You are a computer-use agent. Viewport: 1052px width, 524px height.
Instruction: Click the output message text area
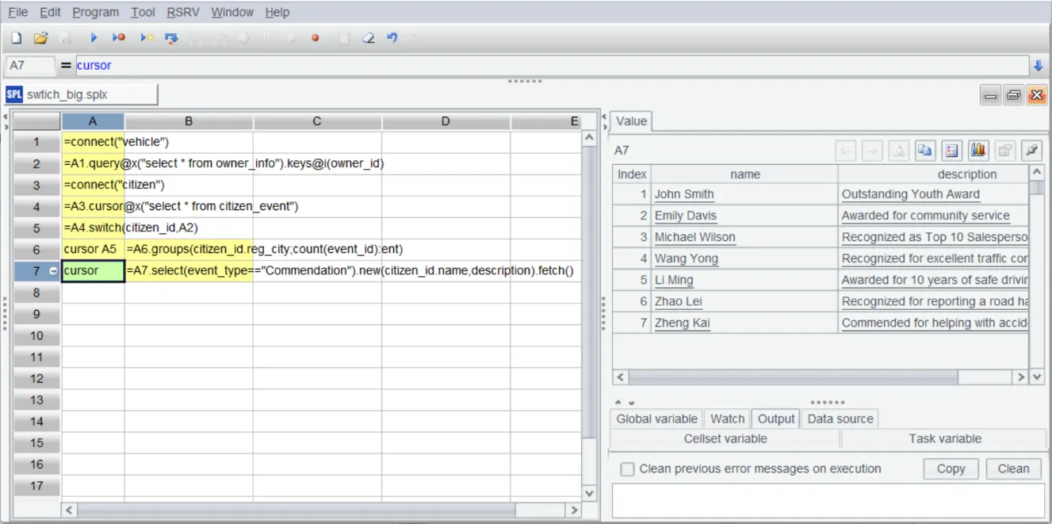(828, 500)
